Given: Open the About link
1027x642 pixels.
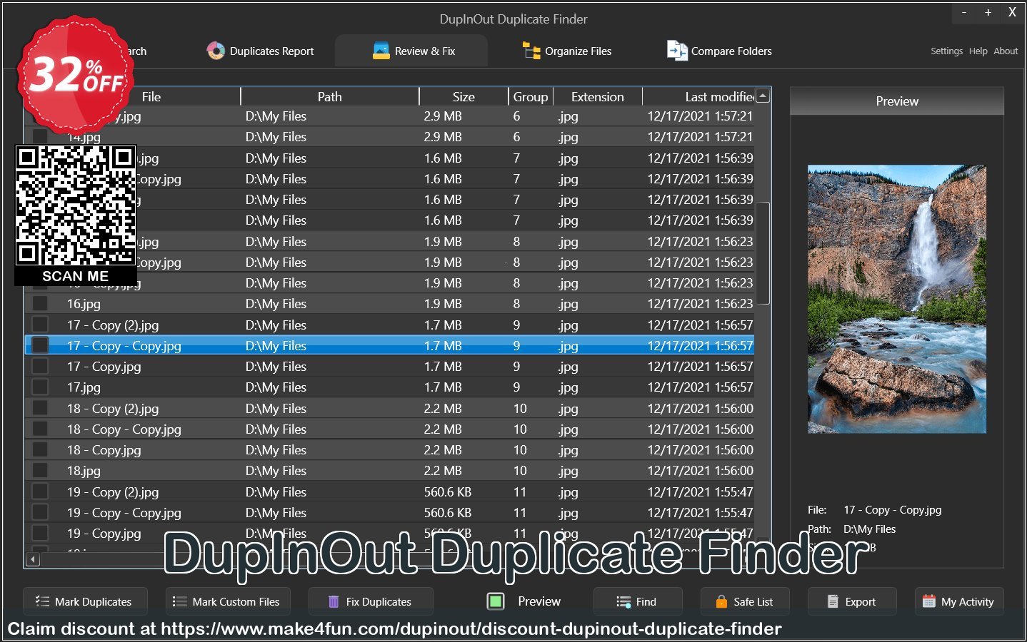Looking at the screenshot, I should point(1006,51).
